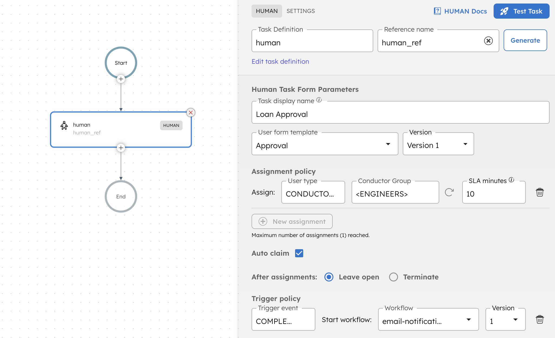Image resolution: width=555 pixels, height=338 pixels.
Task: Delete the human task node via red X
Action: 191,113
